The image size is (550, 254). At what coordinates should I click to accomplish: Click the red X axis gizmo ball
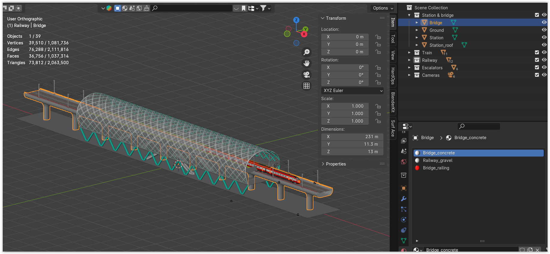[304, 34]
